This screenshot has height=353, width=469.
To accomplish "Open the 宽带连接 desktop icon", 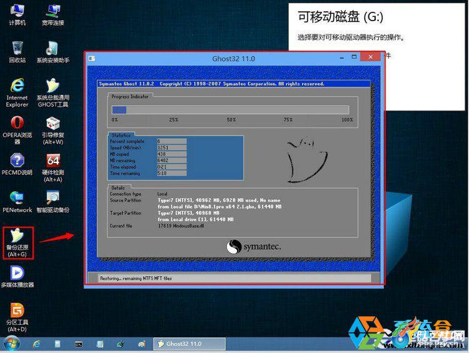I will pos(53,14).
